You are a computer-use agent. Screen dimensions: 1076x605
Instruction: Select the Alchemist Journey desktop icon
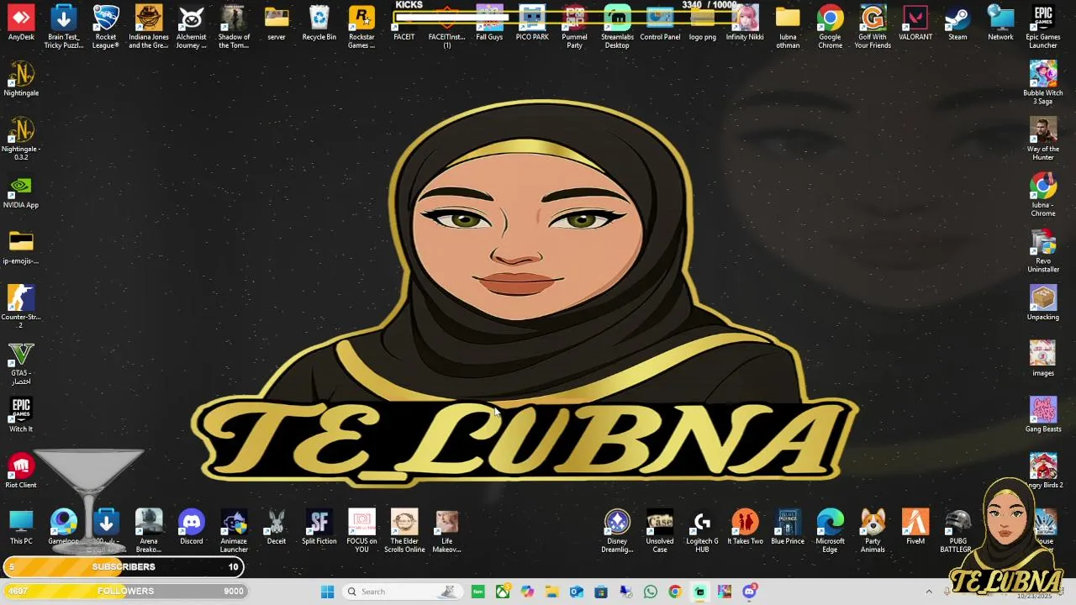(x=191, y=27)
